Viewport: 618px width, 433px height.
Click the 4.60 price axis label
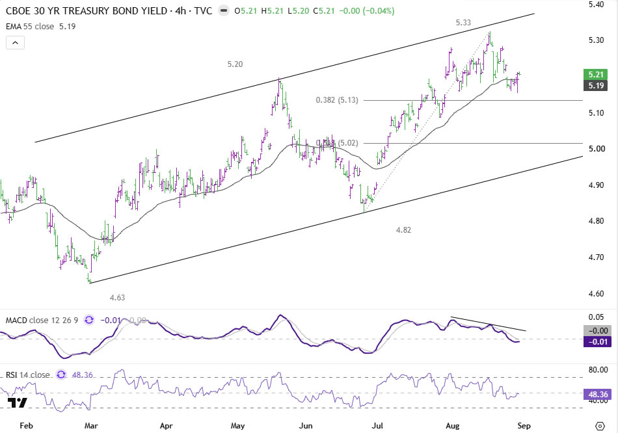[x=596, y=293]
